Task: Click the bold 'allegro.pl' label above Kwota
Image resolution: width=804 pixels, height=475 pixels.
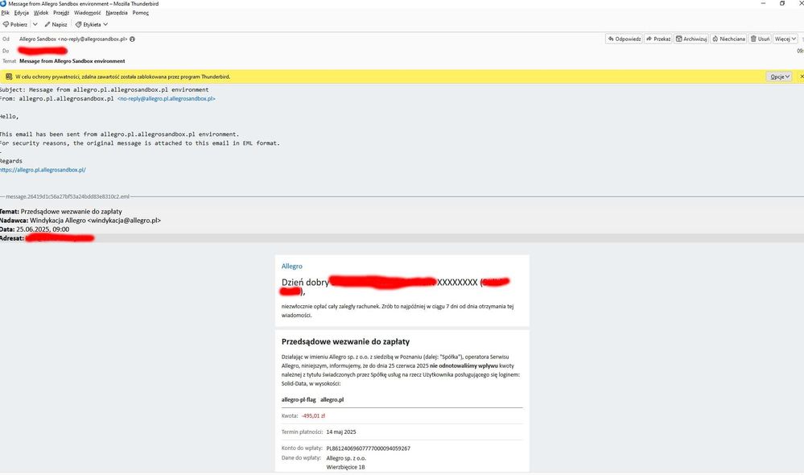Action: (x=332, y=399)
